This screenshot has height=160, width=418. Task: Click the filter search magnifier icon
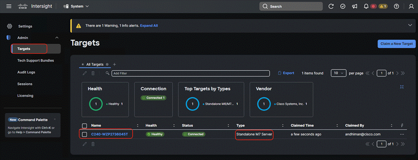[108, 73]
